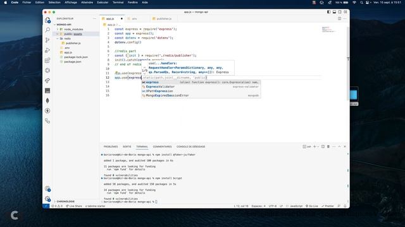The image size is (405, 227).
Task: Split the terminal panel
Action: (323, 146)
